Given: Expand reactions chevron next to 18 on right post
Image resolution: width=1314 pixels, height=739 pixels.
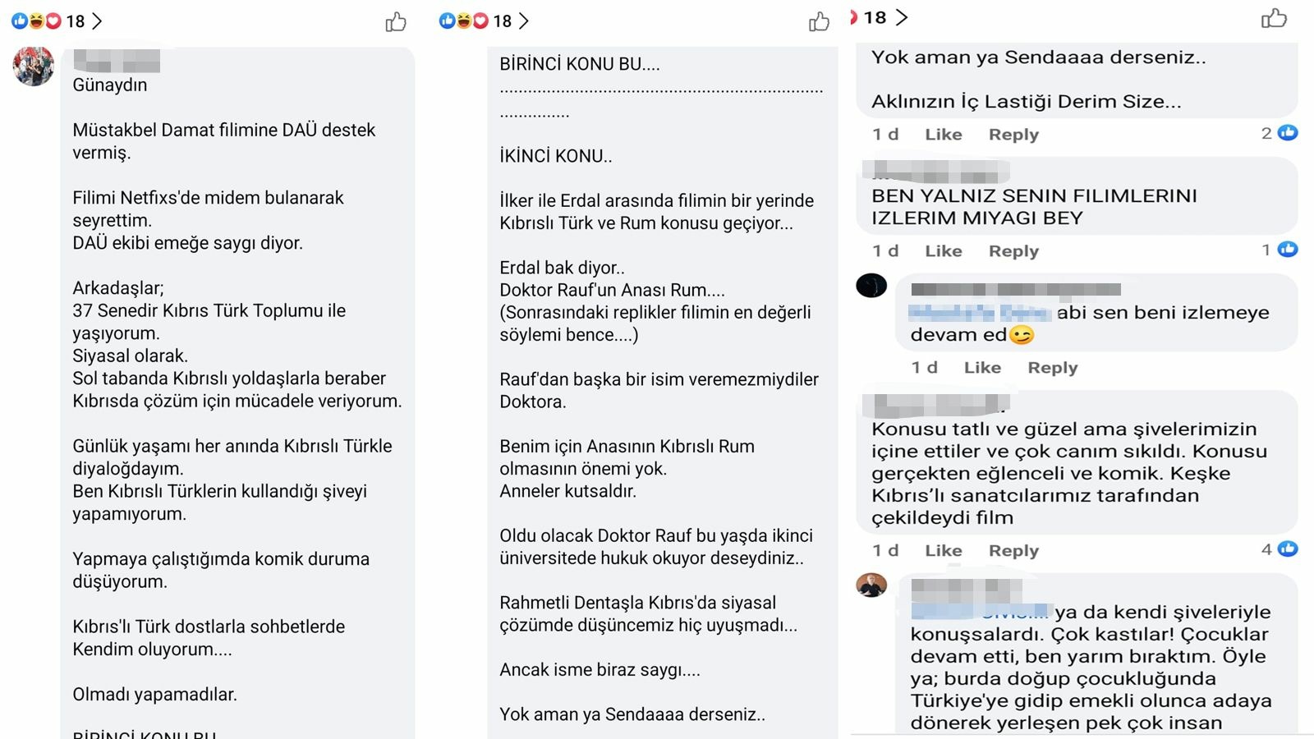Looking at the screenshot, I should tap(902, 17).
